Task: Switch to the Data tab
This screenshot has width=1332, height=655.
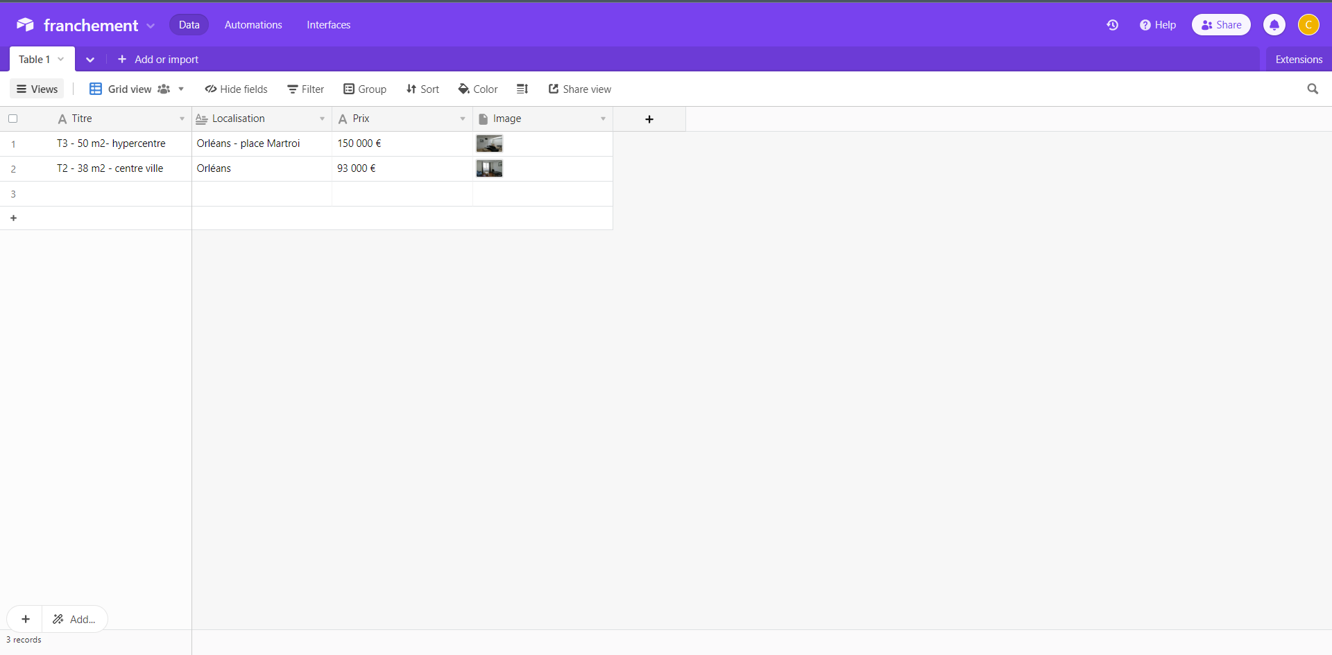Action: (189, 25)
